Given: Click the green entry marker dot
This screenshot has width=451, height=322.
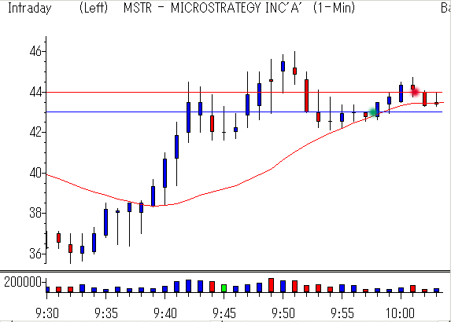Looking at the screenshot, I should [x=373, y=112].
